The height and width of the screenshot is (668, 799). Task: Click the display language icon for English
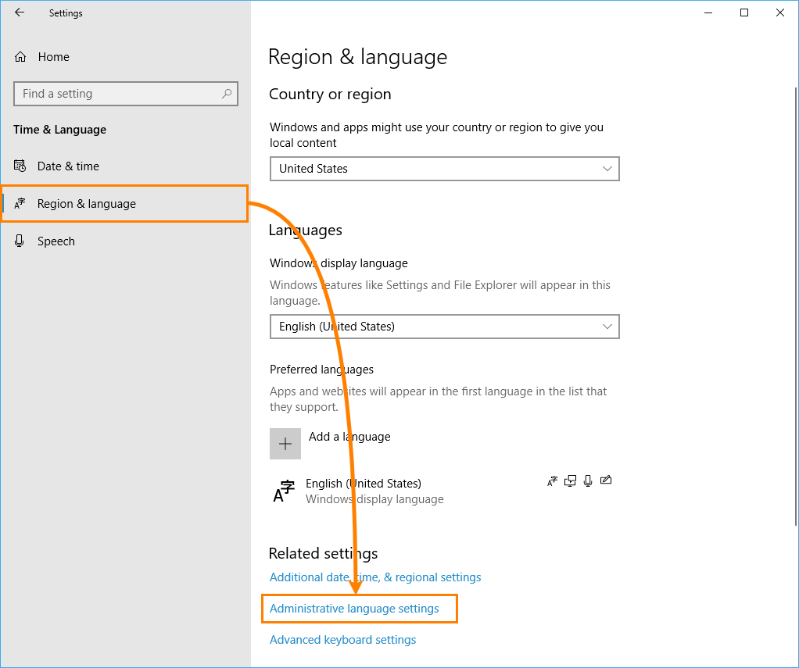570,480
